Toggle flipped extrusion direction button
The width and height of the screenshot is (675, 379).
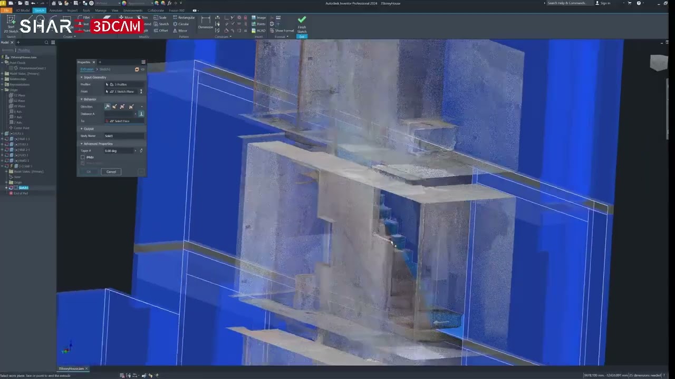click(115, 106)
